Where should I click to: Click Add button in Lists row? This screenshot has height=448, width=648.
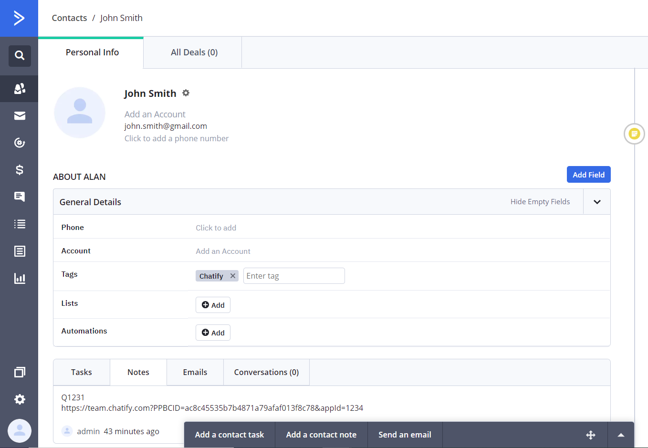(213, 305)
